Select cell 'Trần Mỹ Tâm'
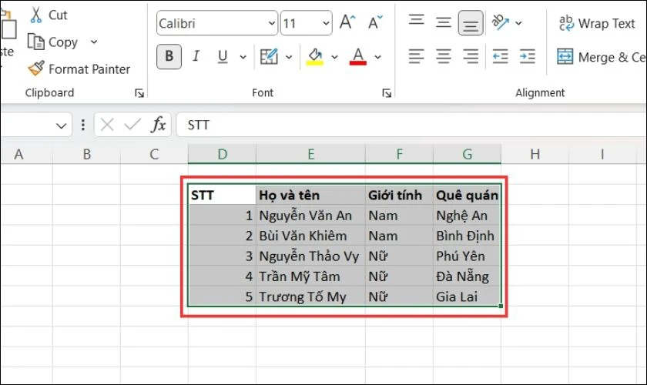This screenshot has height=385, width=647. 310,276
